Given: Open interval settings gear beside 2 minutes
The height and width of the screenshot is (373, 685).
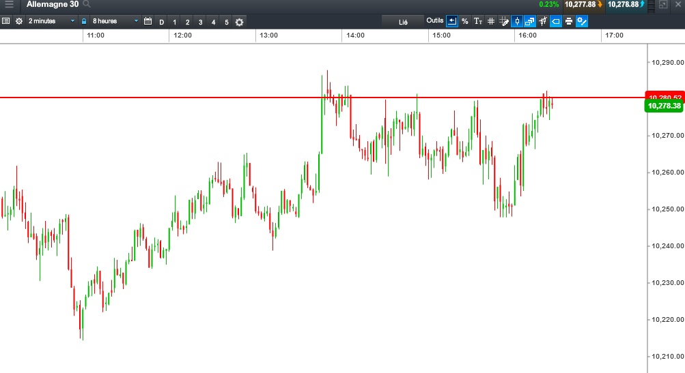Looking at the screenshot, I should pyautogui.click(x=19, y=21).
